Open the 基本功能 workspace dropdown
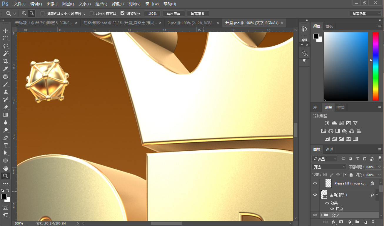This screenshot has height=226, width=384. point(366,14)
